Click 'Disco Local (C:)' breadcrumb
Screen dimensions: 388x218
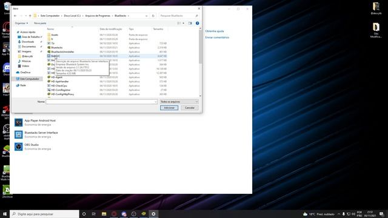pos(72,16)
